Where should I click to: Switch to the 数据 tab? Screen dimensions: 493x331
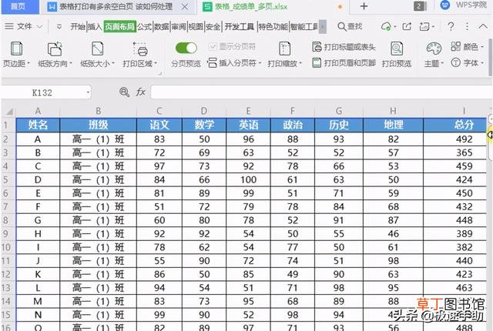tap(161, 27)
